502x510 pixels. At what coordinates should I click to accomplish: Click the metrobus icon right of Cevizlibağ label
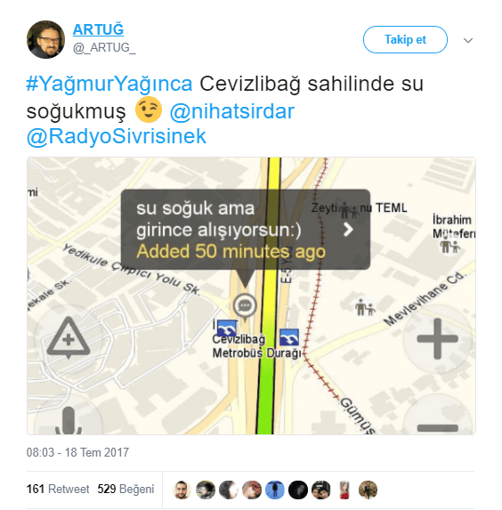(x=289, y=337)
